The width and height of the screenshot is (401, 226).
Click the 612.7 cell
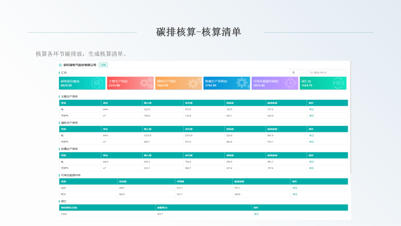coord(180,188)
